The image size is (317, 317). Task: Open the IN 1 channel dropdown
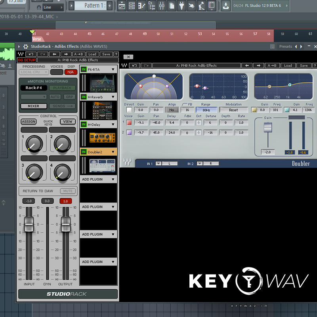coord(158,163)
